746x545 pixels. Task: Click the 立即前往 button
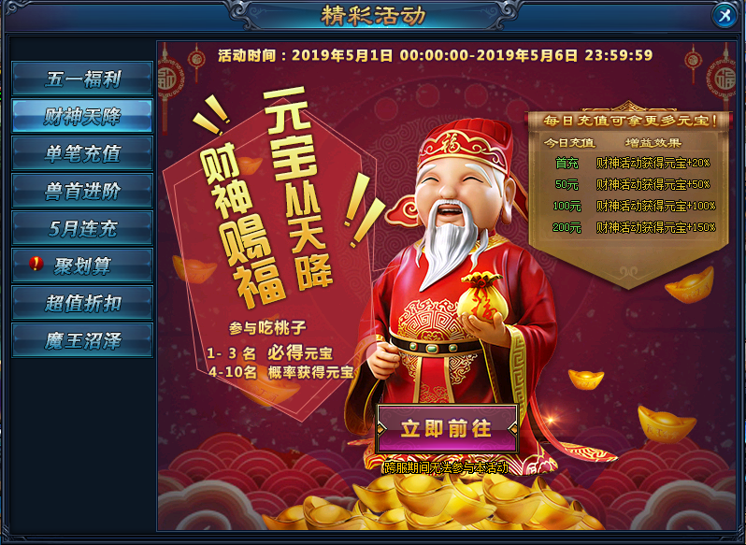coord(446,428)
